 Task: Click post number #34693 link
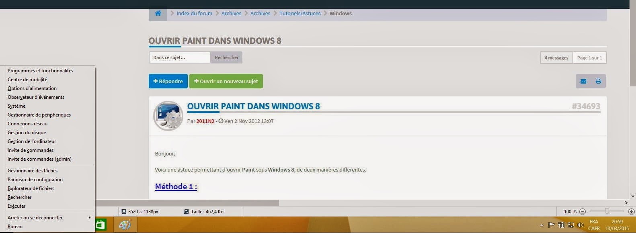tap(586, 106)
